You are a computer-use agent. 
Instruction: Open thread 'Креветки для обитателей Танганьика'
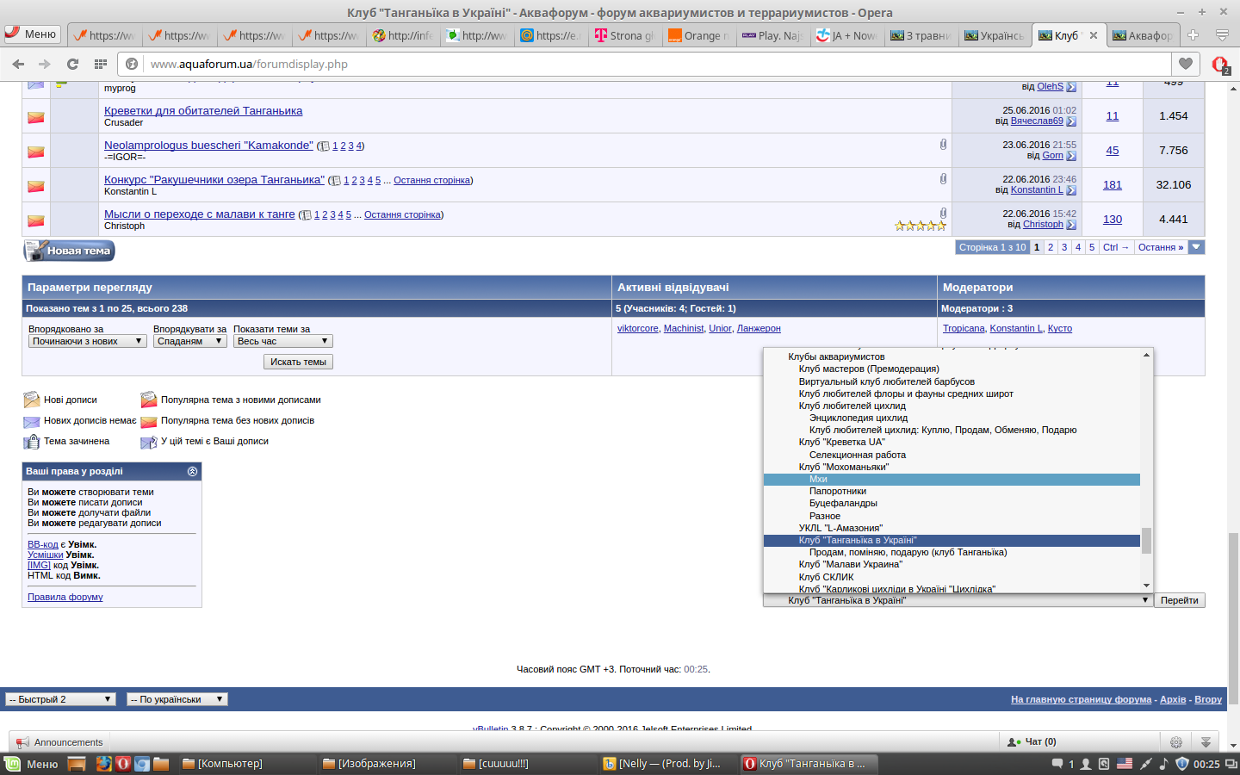click(203, 111)
